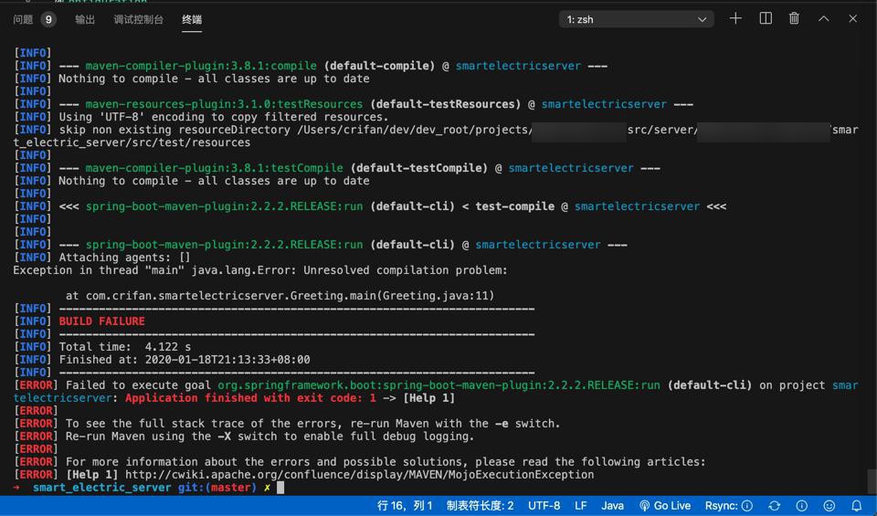Click the Rsync status item
The width and height of the screenshot is (877, 516).
coord(728,506)
